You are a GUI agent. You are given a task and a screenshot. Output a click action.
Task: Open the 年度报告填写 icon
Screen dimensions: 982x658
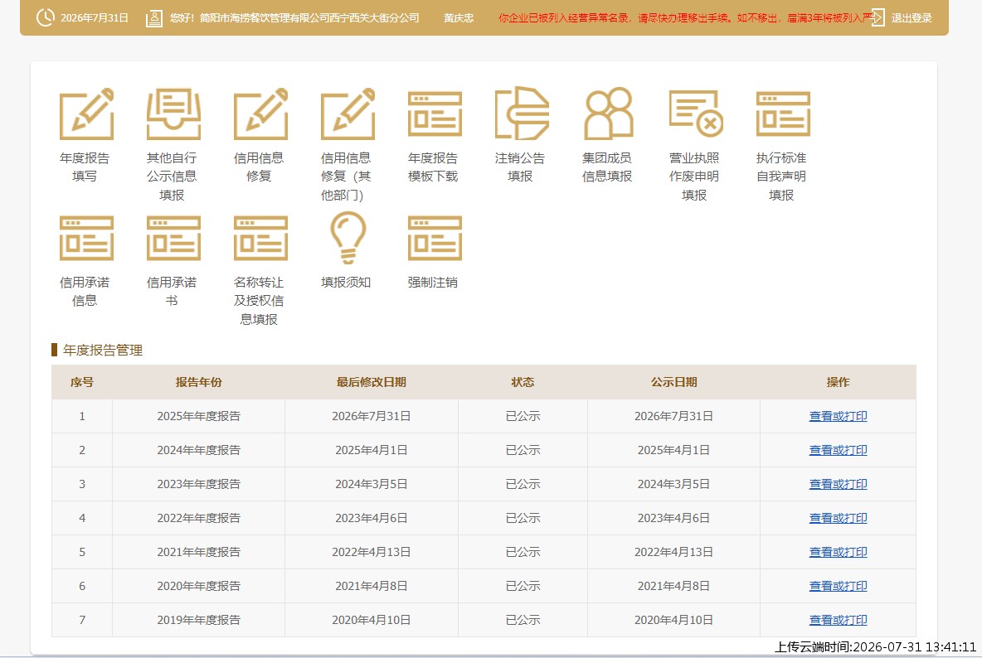86,114
